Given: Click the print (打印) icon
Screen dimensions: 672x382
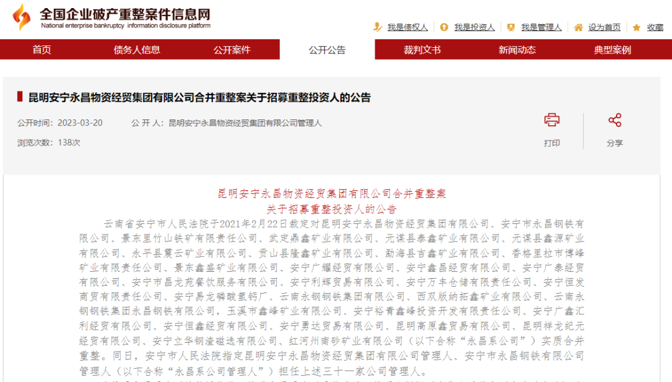Looking at the screenshot, I should [553, 119].
